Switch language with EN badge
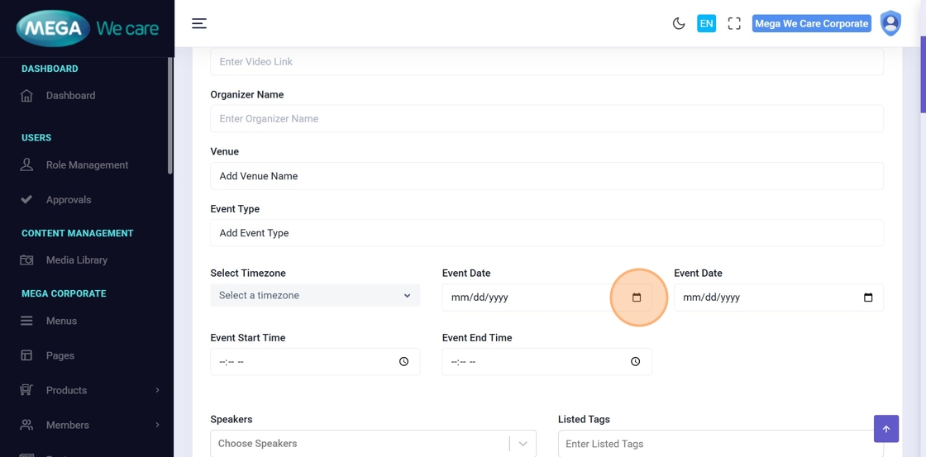 pos(706,24)
